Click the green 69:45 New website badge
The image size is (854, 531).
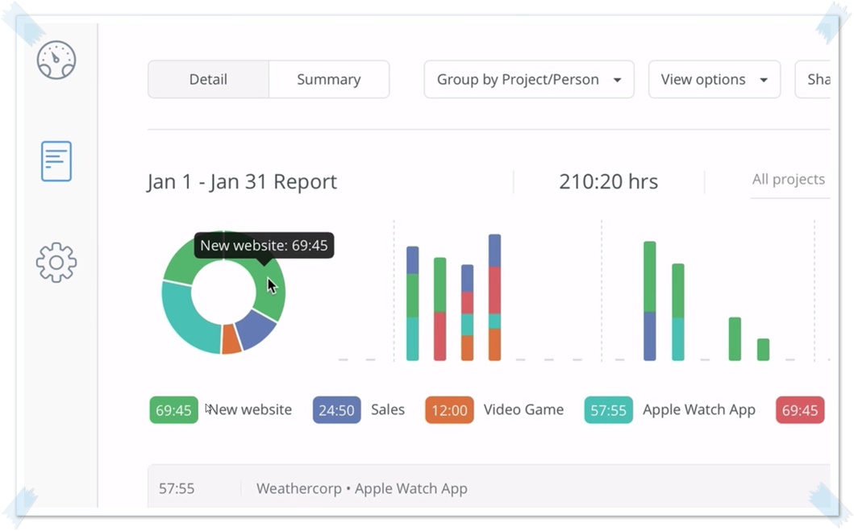pyautogui.click(x=173, y=410)
